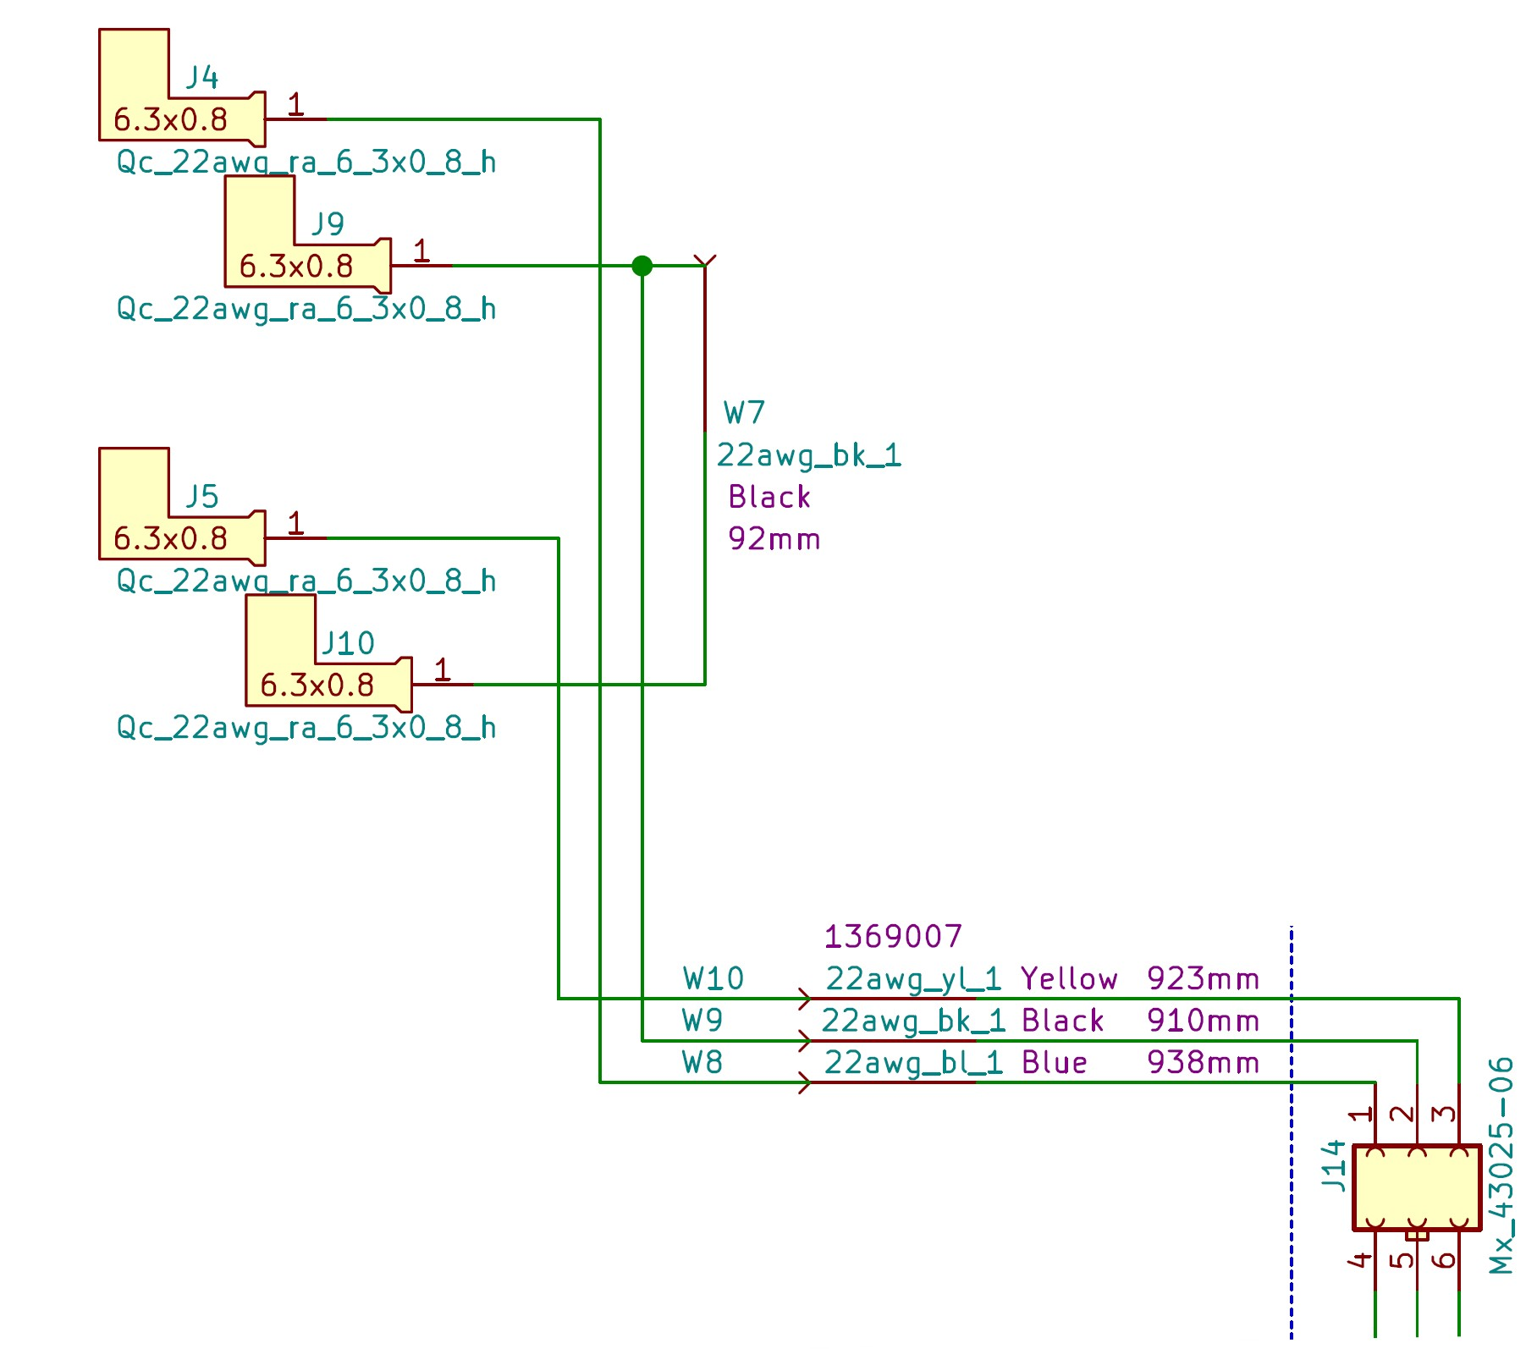Click the 1369007 part number text
This screenshot has width=1537, height=1349.
[x=895, y=935]
